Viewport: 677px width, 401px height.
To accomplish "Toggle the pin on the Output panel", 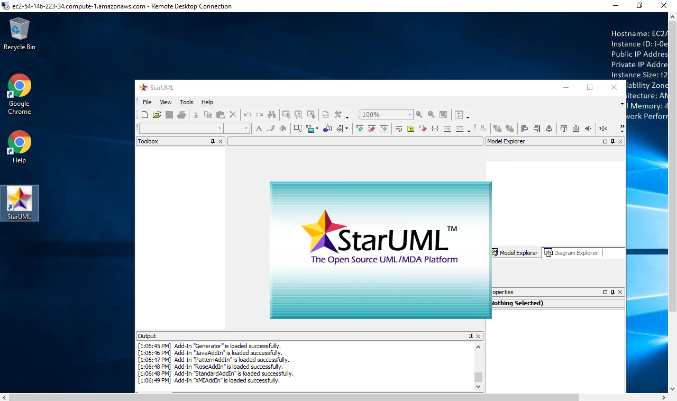I will coord(471,336).
